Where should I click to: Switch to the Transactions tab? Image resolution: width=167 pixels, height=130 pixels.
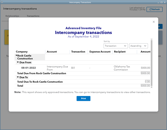tap(33, 16)
